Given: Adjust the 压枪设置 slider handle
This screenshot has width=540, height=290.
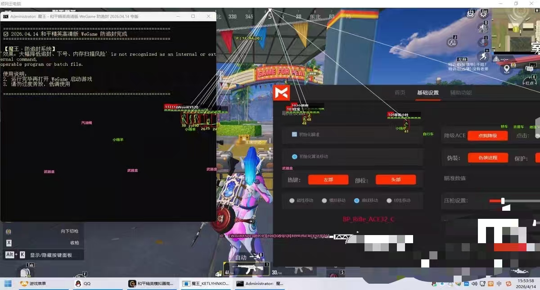Looking at the screenshot, I should coord(503,201).
